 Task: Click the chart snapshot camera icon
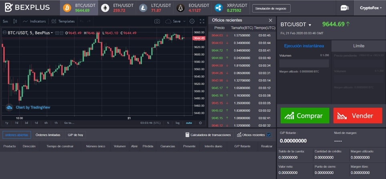point(157,21)
